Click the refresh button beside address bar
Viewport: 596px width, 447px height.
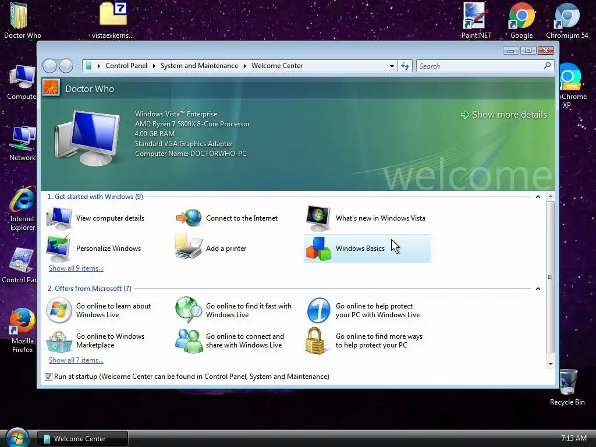click(x=405, y=66)
